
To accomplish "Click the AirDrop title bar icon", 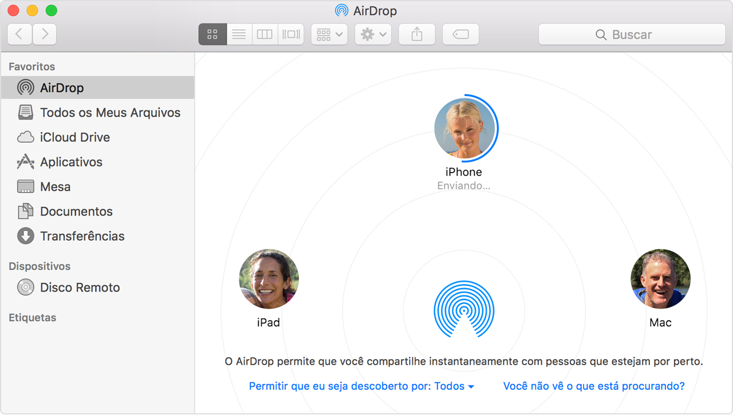I will click(x=341, y=11).
